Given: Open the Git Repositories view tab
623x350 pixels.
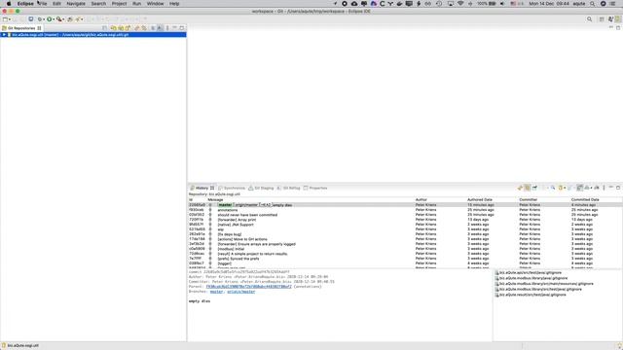Looking at the screenshot, I should pos(21,28).
